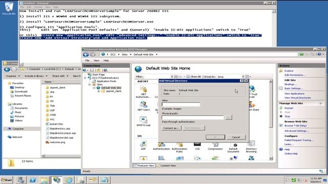
Task: Click the Windows Explorer taskbar icon
Action: [45, 180]
